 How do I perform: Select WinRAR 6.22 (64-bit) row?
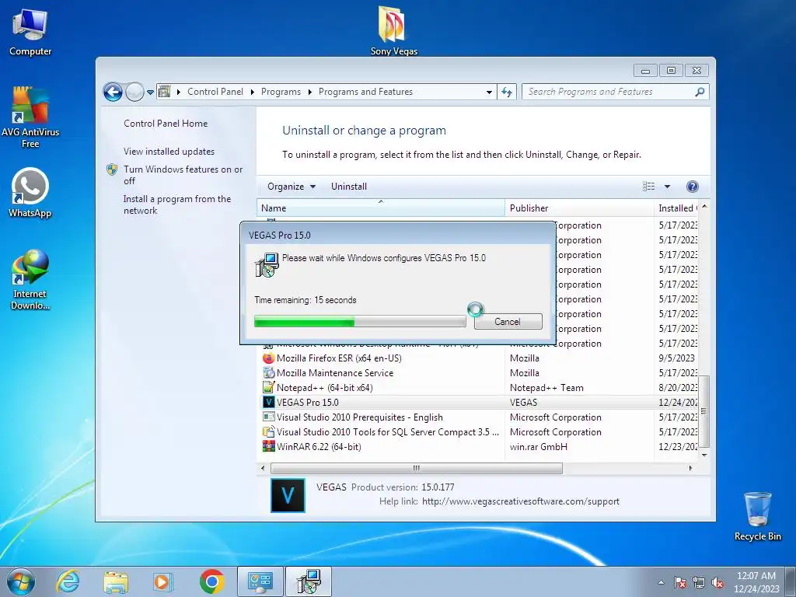[479, 446]
